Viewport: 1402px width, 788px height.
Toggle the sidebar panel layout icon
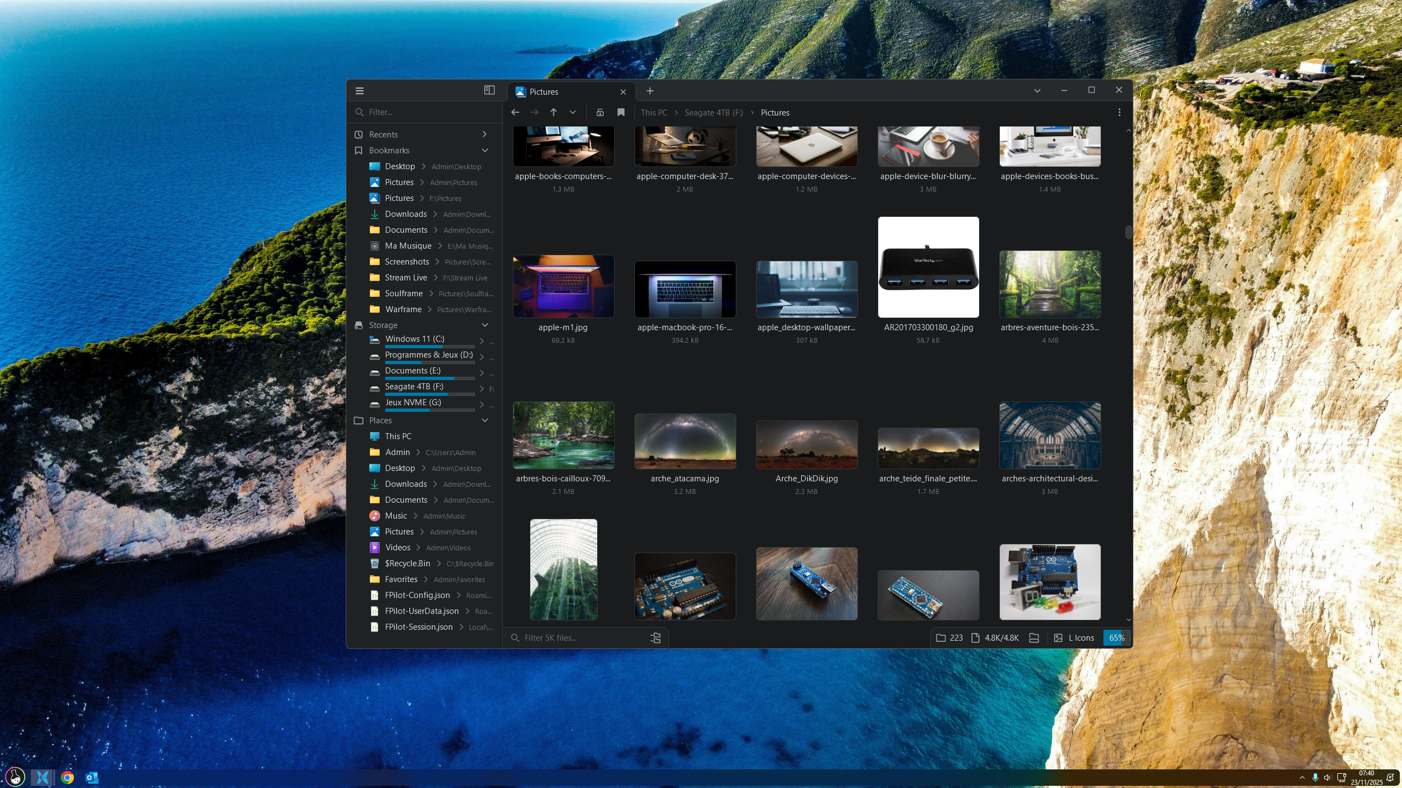pos(489,90)
